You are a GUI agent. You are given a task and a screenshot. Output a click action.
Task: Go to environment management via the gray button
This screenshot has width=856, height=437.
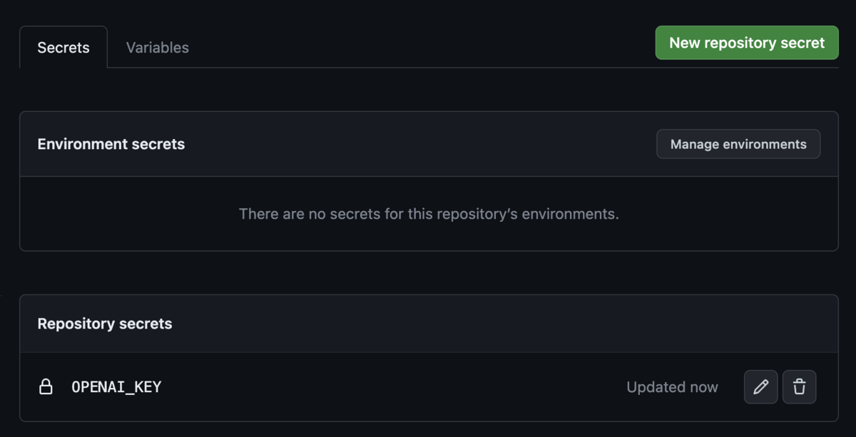pos(738,144)
